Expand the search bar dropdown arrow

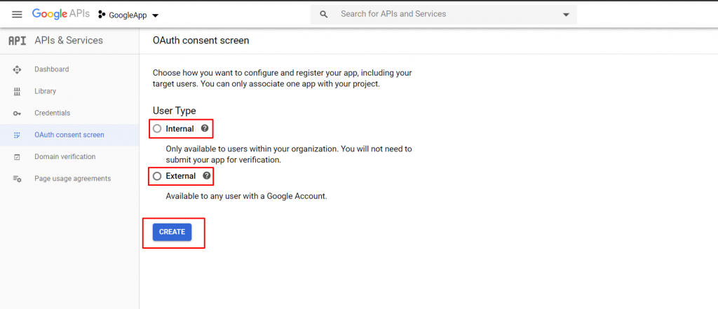[x=566, y=15]
